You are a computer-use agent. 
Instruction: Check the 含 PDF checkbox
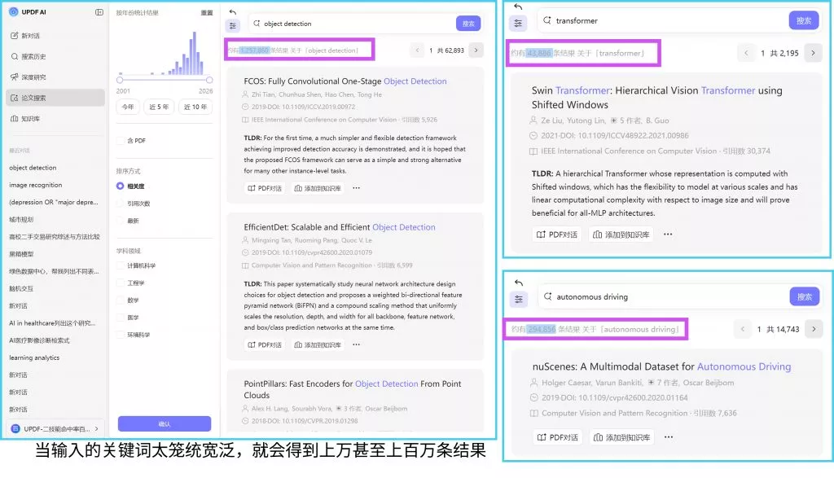pos(121,141)
